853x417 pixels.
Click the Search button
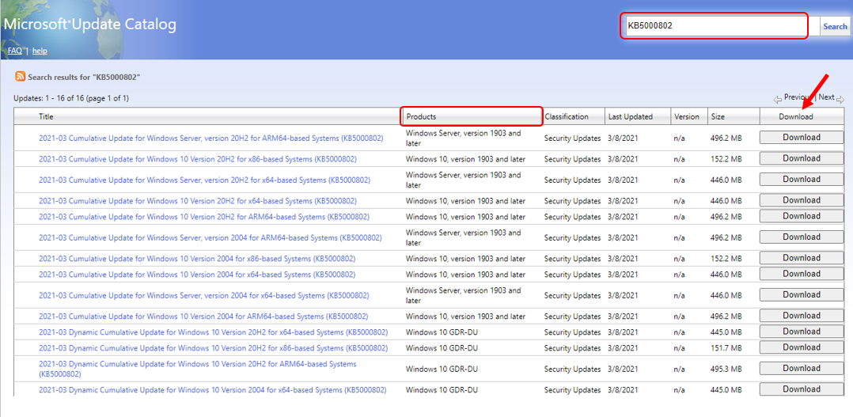pyautogui.click(x=835, y=26)
